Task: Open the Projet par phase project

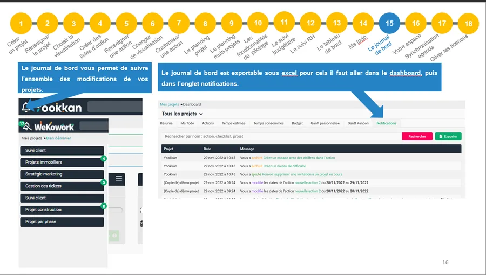Action: 62,222
